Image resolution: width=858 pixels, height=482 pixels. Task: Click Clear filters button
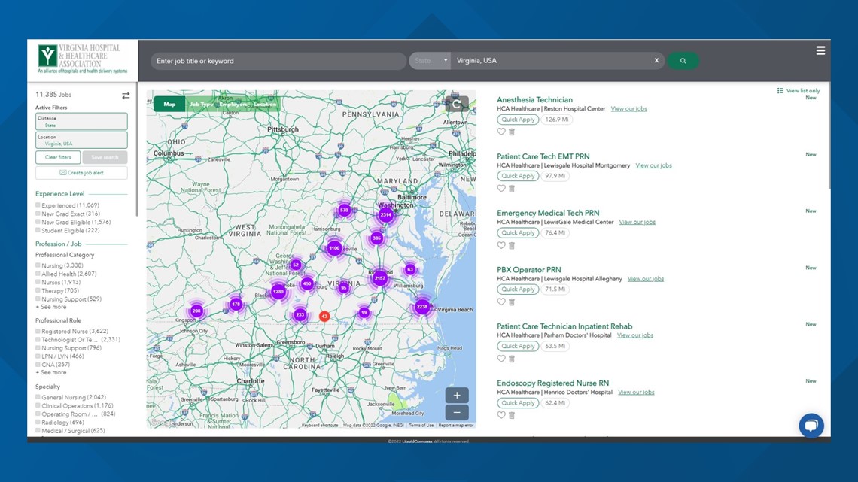click(x=58, y=157)
